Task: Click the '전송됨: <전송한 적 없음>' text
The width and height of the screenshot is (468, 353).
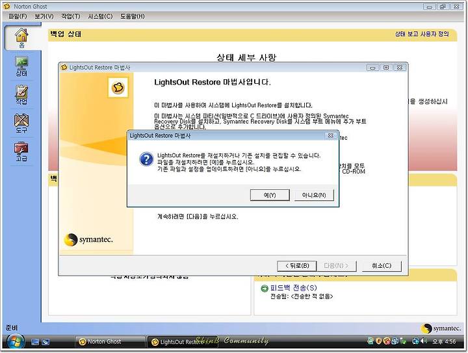Action: pos(302,296)
